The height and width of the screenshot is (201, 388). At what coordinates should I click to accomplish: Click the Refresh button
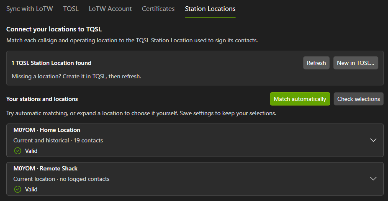316,63
